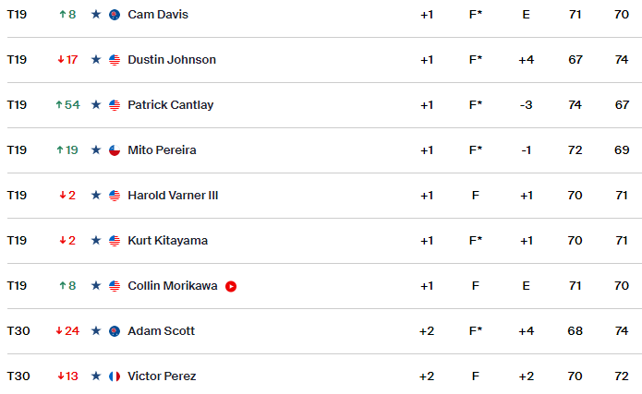Select Collin Morikawa's player name
642x394 pixels.
click(173, 285)
